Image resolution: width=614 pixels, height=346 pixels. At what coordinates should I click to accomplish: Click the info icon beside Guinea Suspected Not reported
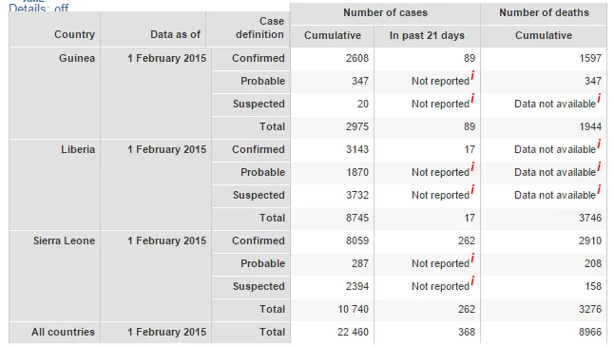click(x=472, y=98)
